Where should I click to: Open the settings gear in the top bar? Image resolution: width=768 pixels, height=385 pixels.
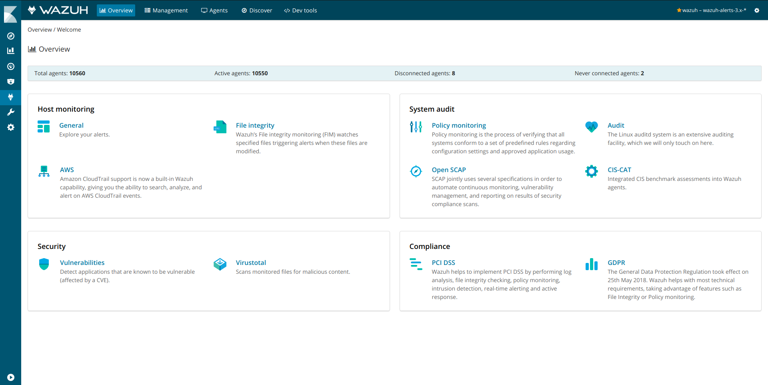757,10
